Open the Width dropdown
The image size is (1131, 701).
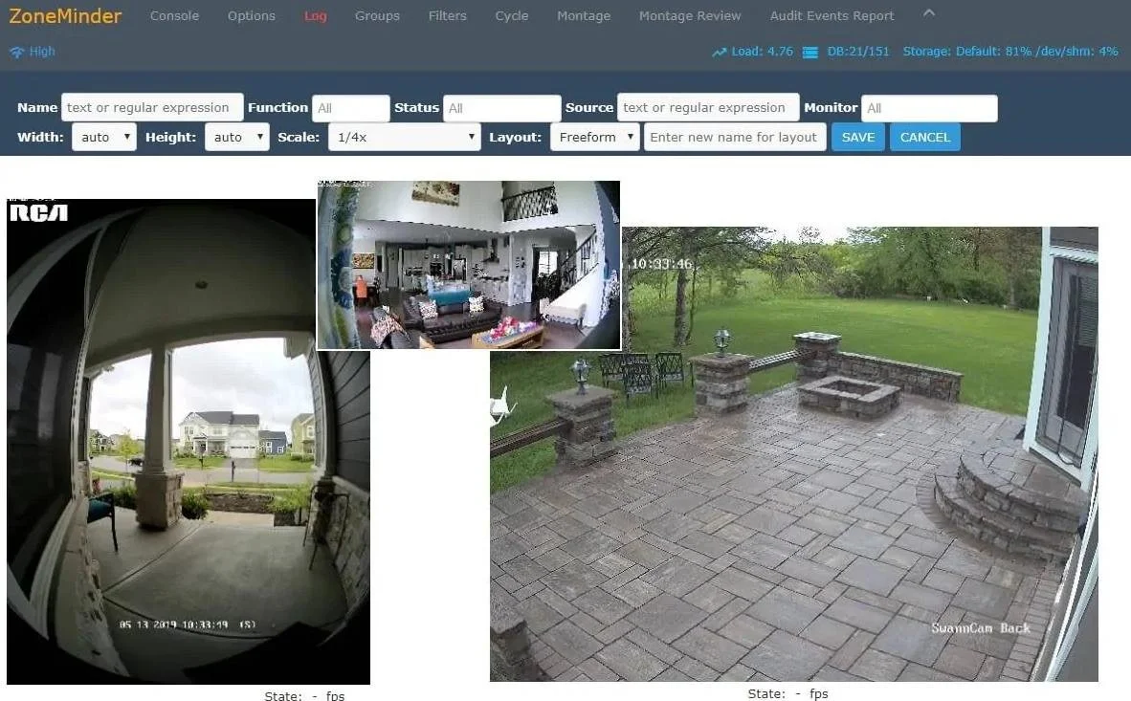click(x=104, y=137)
